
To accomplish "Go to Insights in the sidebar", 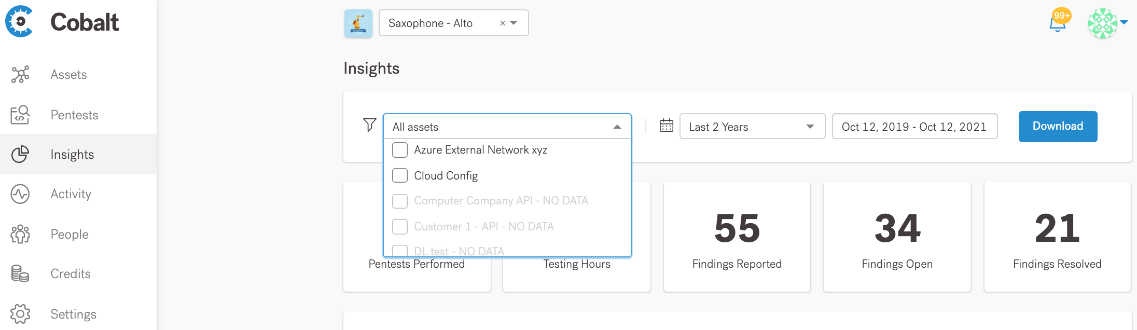I will pyautogui.click(x=72, y=155).
